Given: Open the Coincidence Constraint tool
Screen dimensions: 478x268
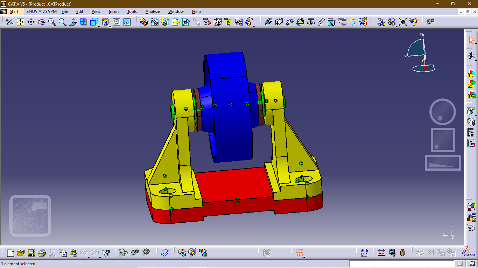Looking at the screenshot, I should 268,22.
